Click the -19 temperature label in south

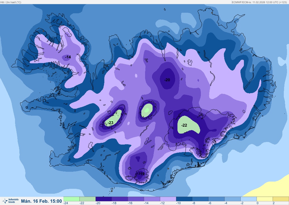click(142, 174)
